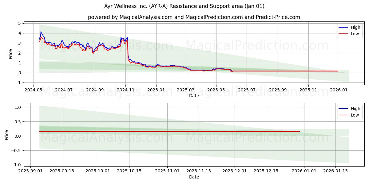Click the "3" y-axis tick of the top chart

(x=19, y=43)
